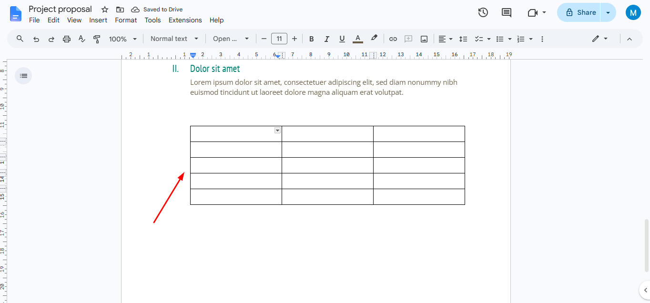
Task: Open the align options arrow
Action: (451, 39)
